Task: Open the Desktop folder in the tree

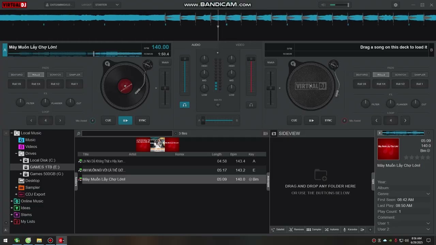Action: pos(32,181)
